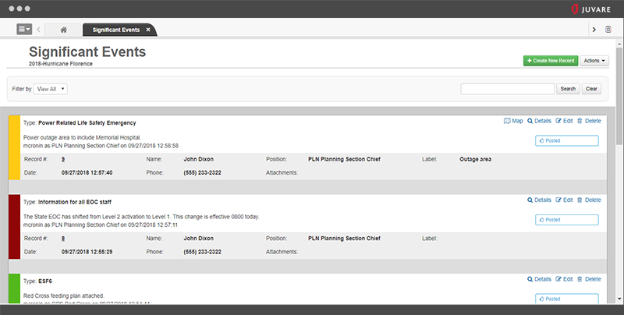The image size is (624, 315).
Task: Close the Significant Events tab
Action: (x=148, y=30)
